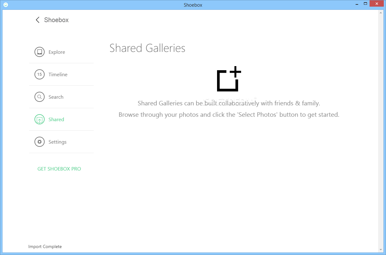Select the Shared menu label
The height and width of the screenshot is (255, 386).
pyautogui.click(x=56, y=120)
